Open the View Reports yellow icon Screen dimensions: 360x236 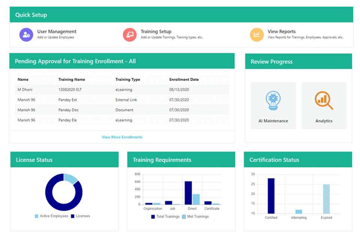coord(256,35)
